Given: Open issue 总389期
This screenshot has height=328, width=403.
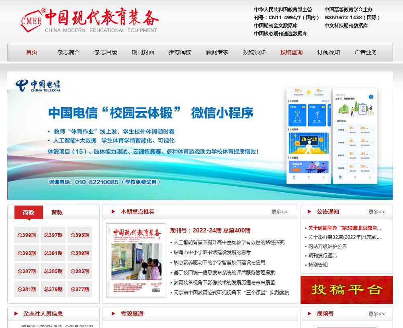Looking at the screenshot, I should (80, 253).
